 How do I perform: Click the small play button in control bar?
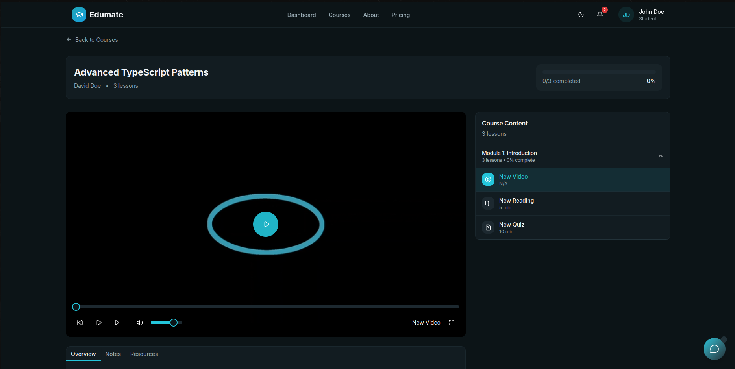[x=99, y=323]
